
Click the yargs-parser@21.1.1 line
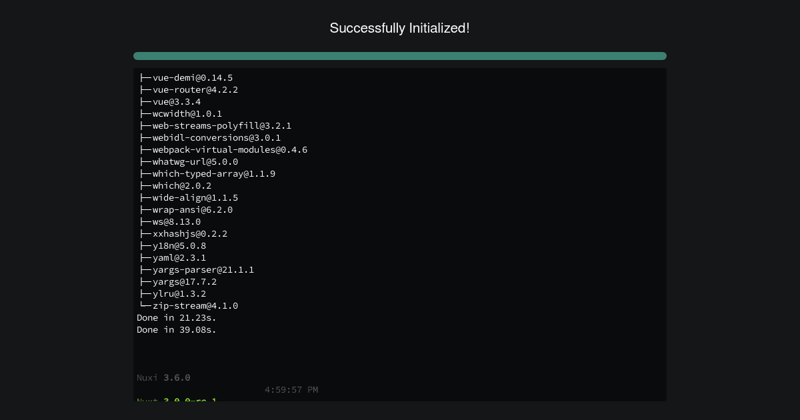click(197, 269)
